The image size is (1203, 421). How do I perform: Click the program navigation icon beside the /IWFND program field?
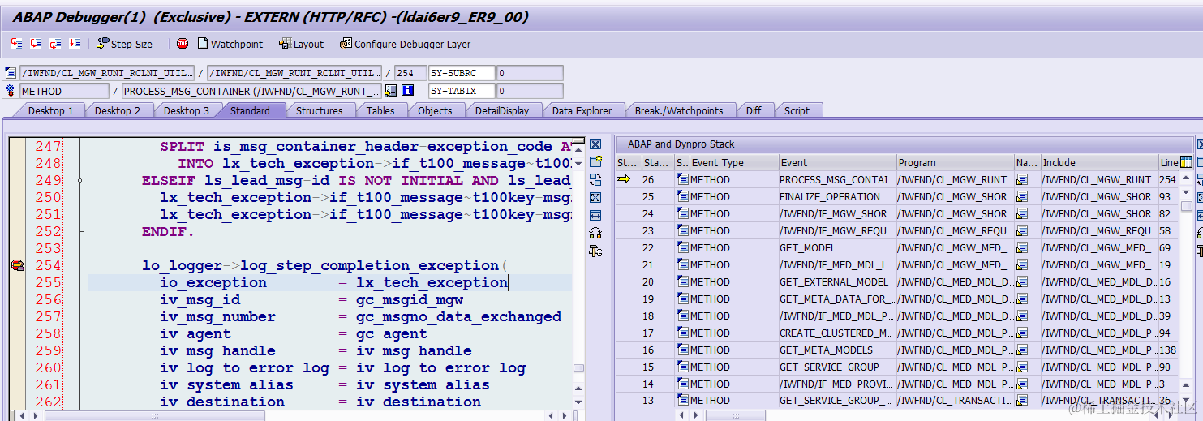(x=11, y=73)
